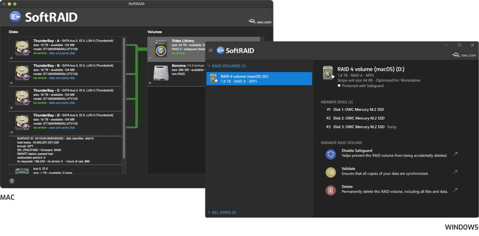Click the arrow icon beside Validate
479x236 pixels.
(455, 172)
